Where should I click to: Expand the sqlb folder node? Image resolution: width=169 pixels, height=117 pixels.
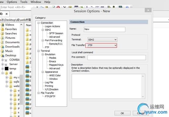tap(7, 82)
